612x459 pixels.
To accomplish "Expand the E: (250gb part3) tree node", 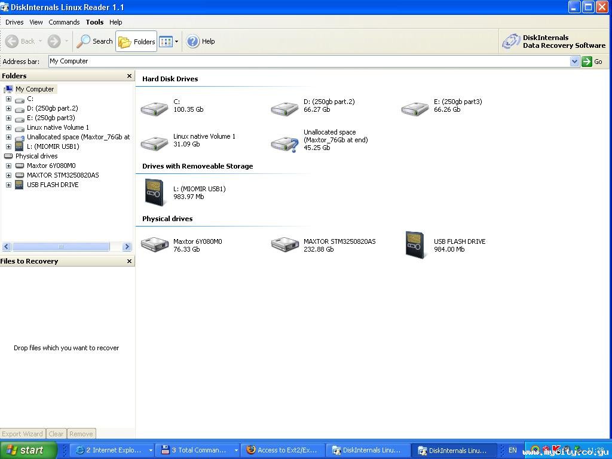I will [8, 118].
